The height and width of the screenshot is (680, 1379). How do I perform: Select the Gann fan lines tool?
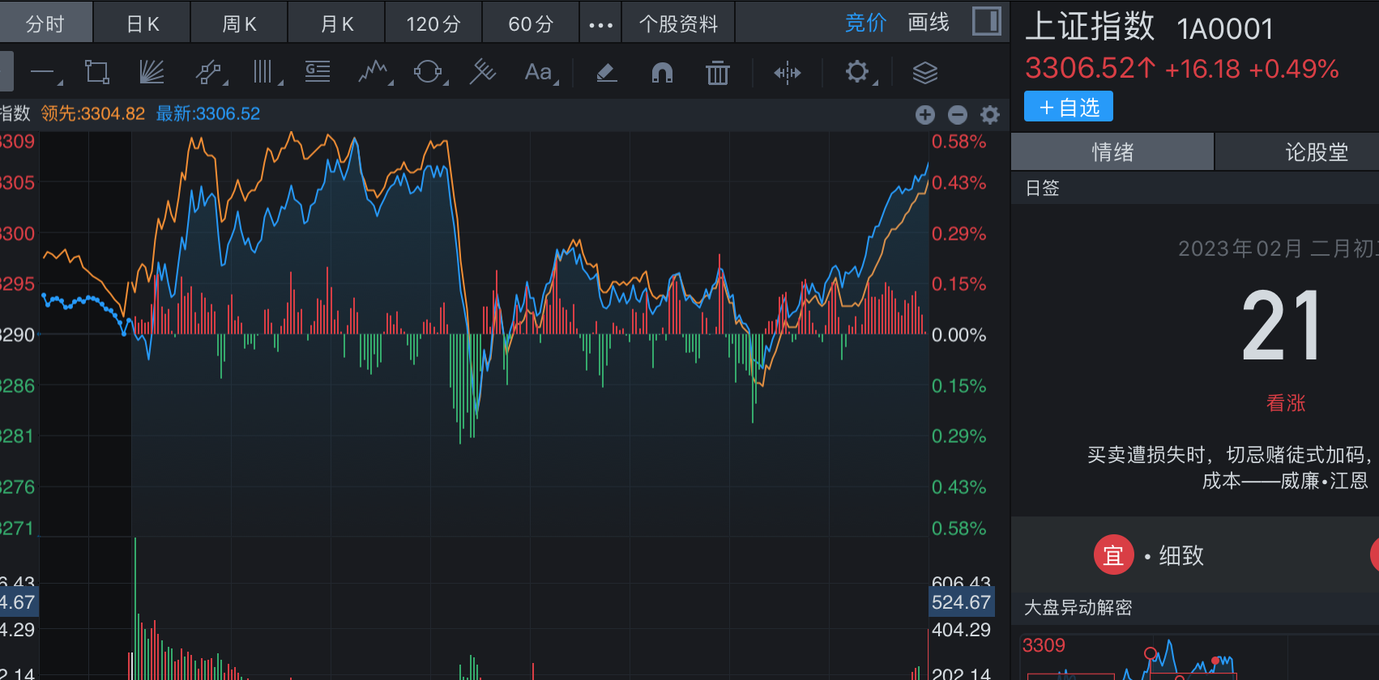(x=152, y=72)
